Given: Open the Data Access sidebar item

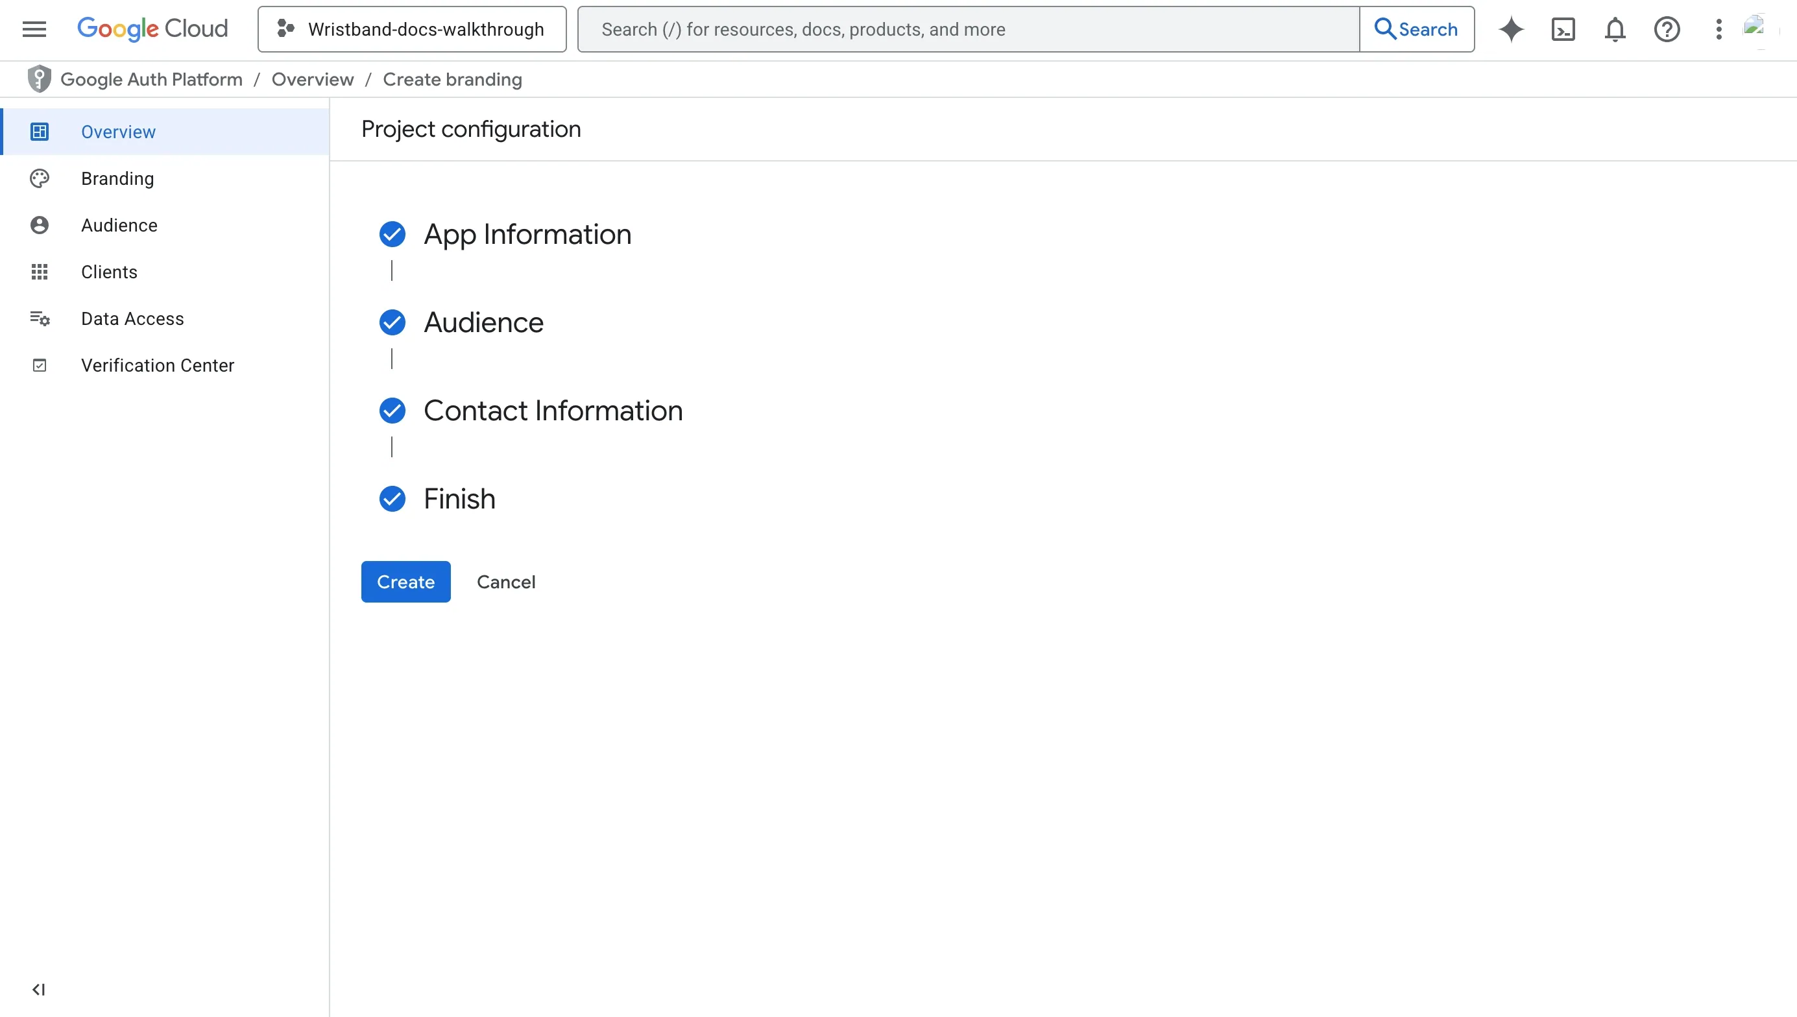Looking at the screenshot, I should pyautogui.click(x=165, y=318).
